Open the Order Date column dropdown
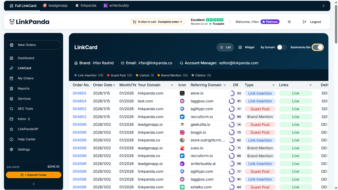338x190 pixels. point(114,85)
